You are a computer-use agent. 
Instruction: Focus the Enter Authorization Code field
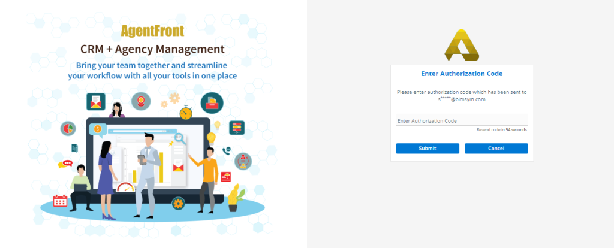(462, 120)
